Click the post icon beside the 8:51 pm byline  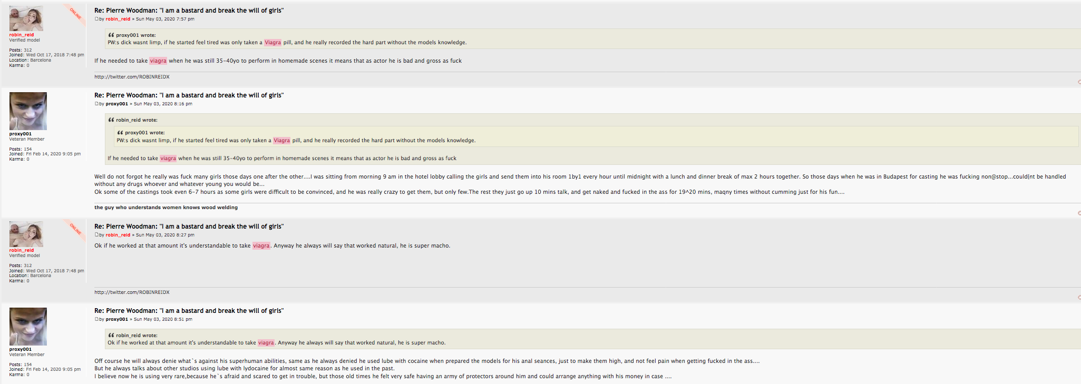pyautogui.click(x=96, y=319)
